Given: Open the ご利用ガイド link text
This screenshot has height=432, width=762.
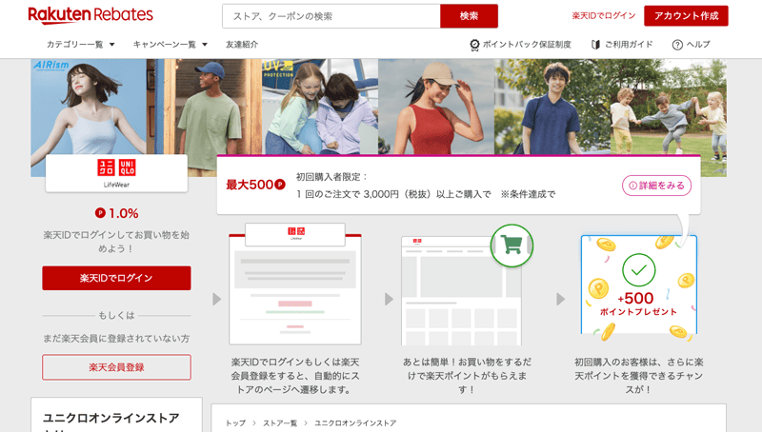Looking at the screenshot, I should pos(629,44).
